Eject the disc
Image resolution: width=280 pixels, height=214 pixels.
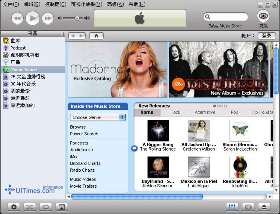[x=264, y=207]
